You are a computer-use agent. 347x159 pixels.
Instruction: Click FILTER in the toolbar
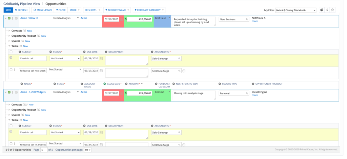point(61,10)
